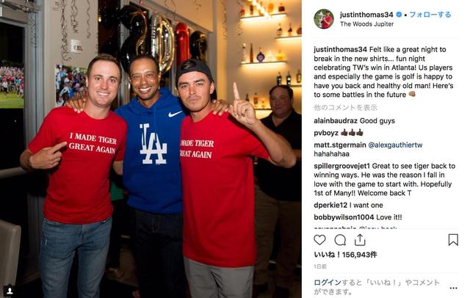Image resolution: width=470 pixels, height=298 pixels.
Task: Show tagged people via photo person icon
Action: click(x=10, y=291)
